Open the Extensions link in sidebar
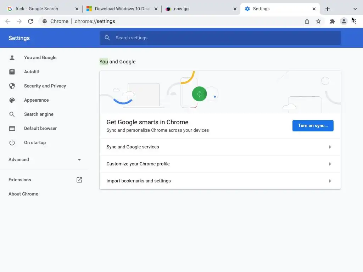 [x=20, y=180]
